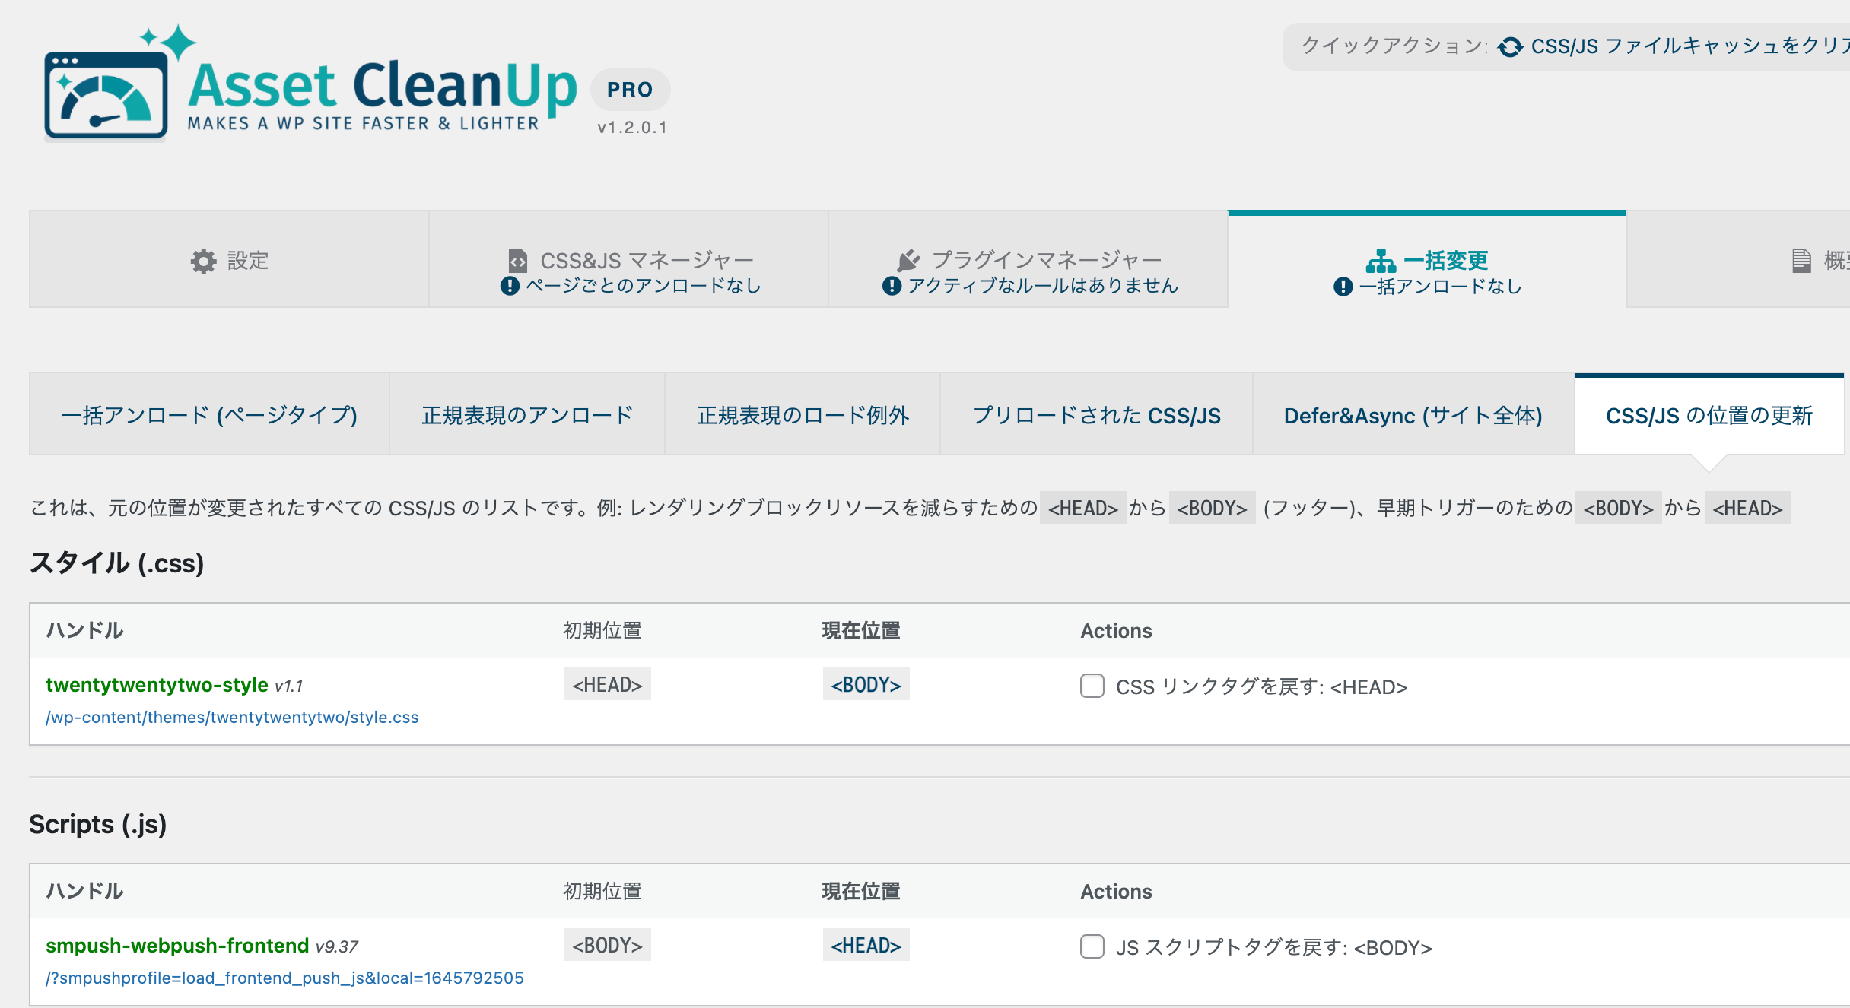Viewport: 1850px width, 1008px height.
Task: Click the v1.1 version label of twentytwentytwo-style
Action: coord(289,686)
